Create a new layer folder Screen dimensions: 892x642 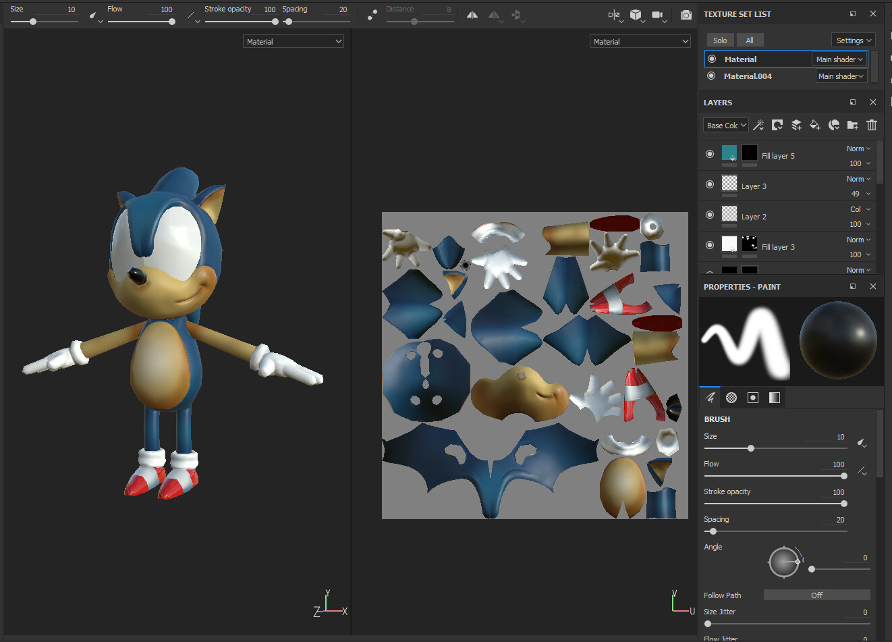[x=853, y=125]
